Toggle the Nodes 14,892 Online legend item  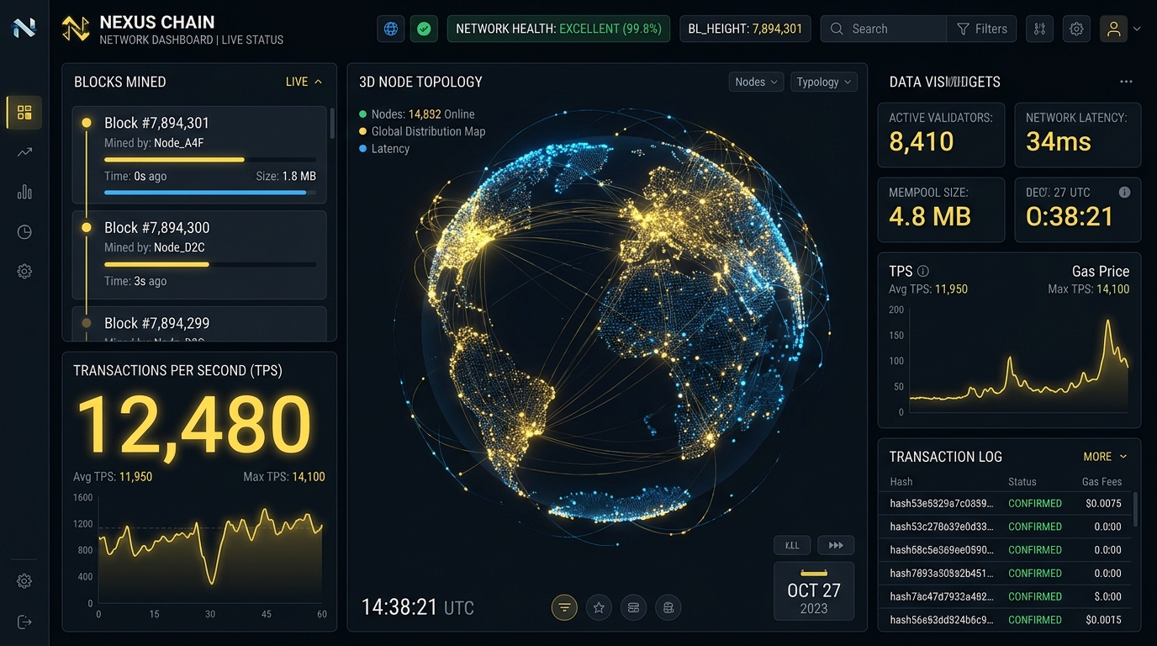(x=417, y=114)
